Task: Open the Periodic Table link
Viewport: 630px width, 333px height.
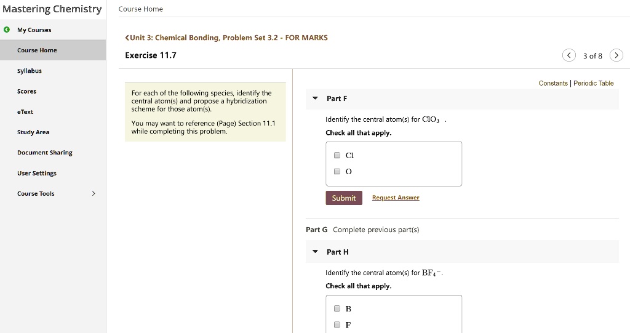Action: 593,83
